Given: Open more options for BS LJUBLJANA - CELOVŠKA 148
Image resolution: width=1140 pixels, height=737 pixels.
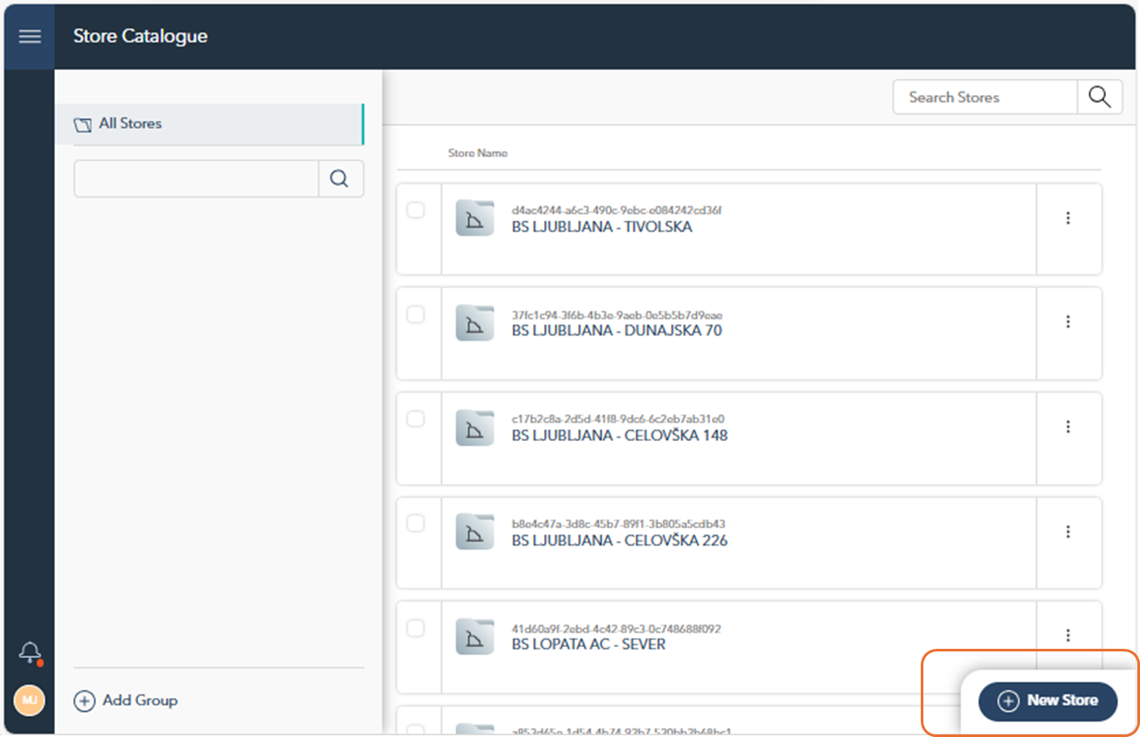Looking at the screenshot, I should click(x=1067, y=427).
